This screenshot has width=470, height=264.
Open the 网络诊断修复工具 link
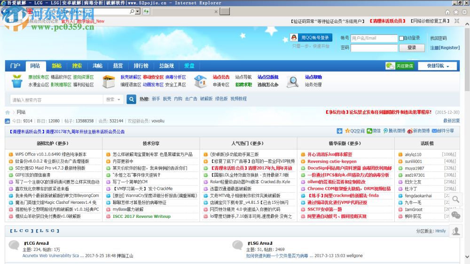point(430,21)
